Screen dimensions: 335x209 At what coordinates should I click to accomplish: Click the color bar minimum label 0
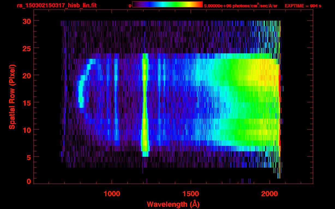click(130, 6)
